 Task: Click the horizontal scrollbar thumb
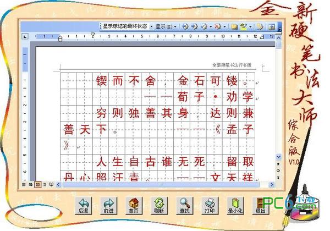[x=161, y=184]
